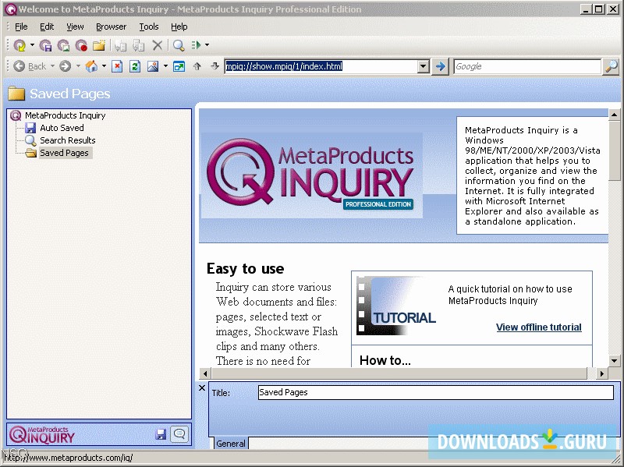Open the Browser menu
The image size is (624, 467).
point(111,27)
